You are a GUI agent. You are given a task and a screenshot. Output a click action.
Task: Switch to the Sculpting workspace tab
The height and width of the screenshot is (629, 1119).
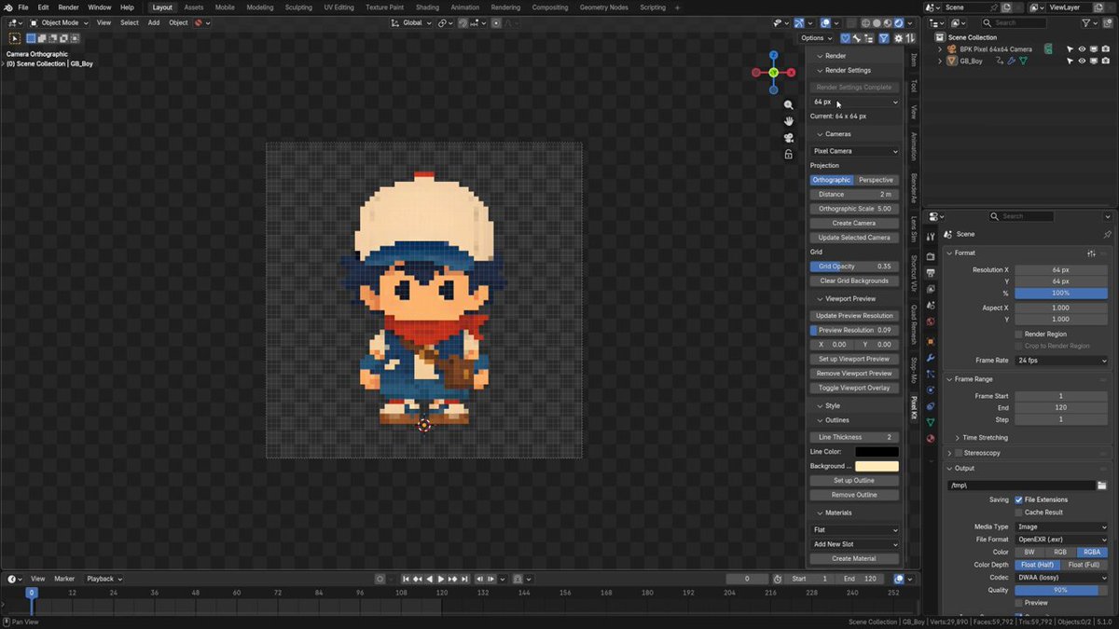coord(298,7)
